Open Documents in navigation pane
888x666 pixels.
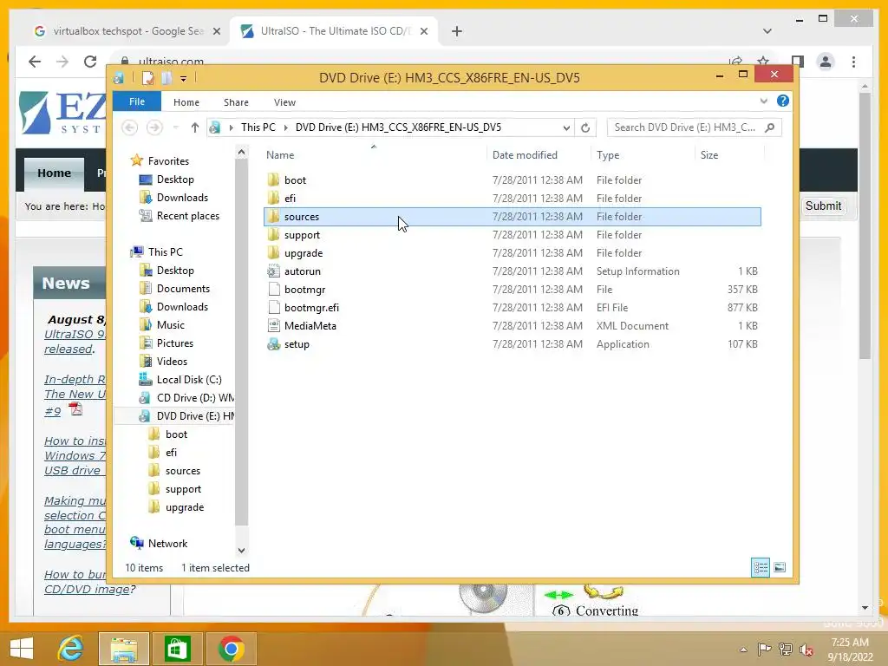[174, 289]
